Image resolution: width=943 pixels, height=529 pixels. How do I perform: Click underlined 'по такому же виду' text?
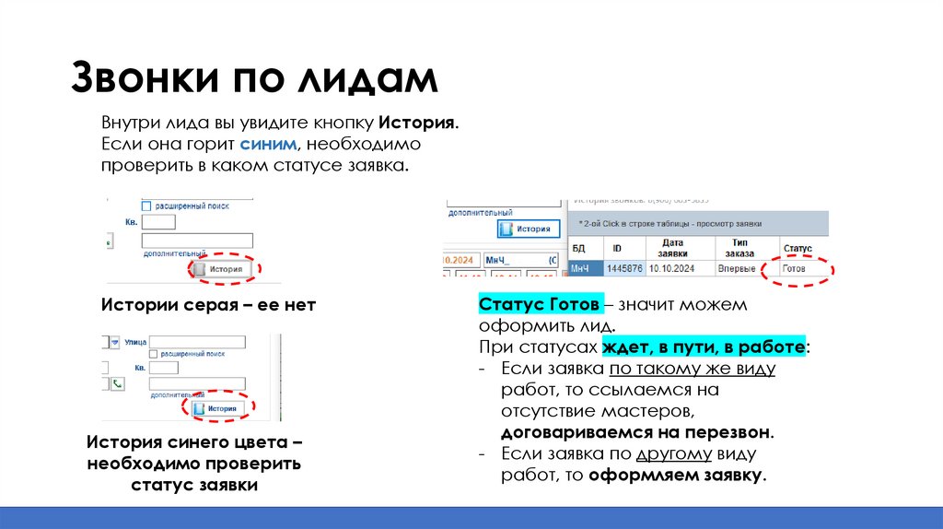693,369
